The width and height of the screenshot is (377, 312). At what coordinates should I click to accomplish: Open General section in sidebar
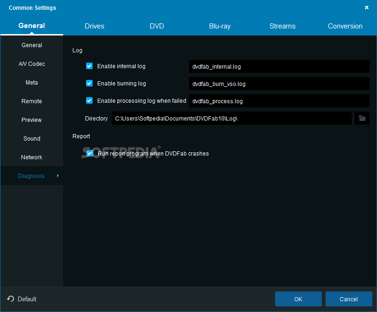pos(32,45)
